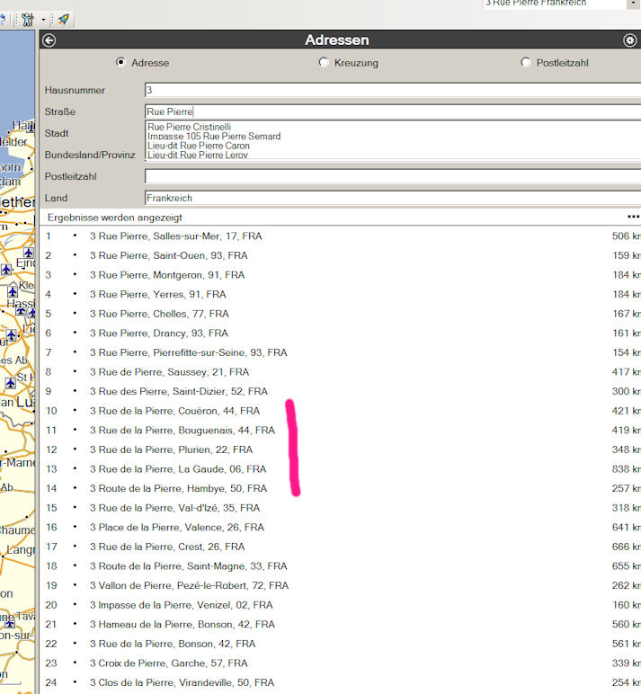The image size is (641, 694).
Task: Choose result 3 Clos de la Pierre, Virandeville
Action: click(x=182, y=682)
